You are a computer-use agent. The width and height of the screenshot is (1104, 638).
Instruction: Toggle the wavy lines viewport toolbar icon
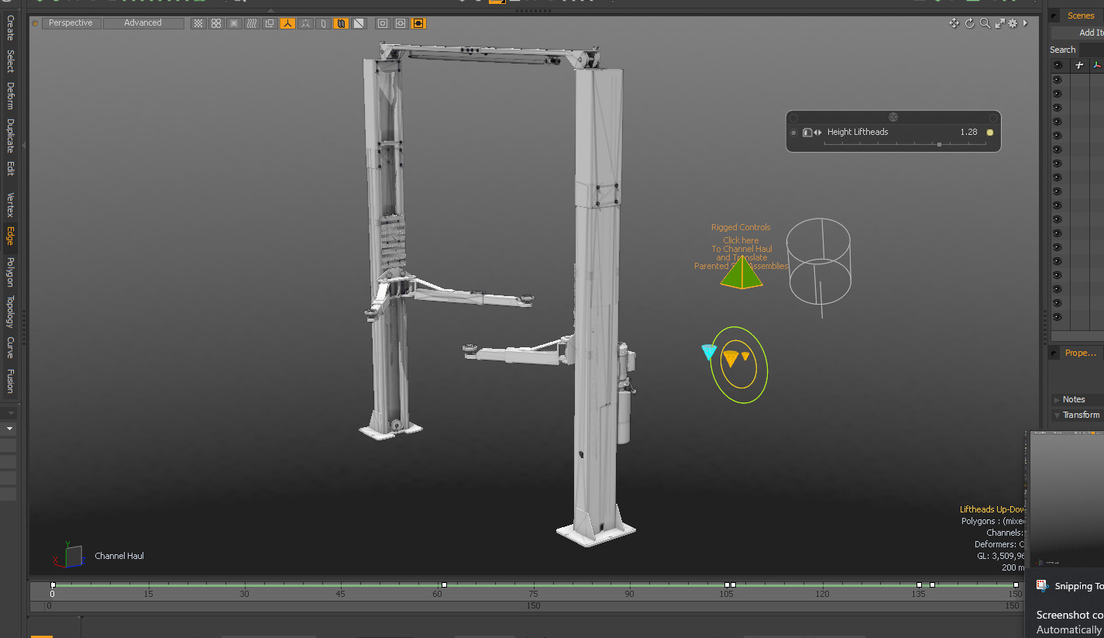(252, 23)
